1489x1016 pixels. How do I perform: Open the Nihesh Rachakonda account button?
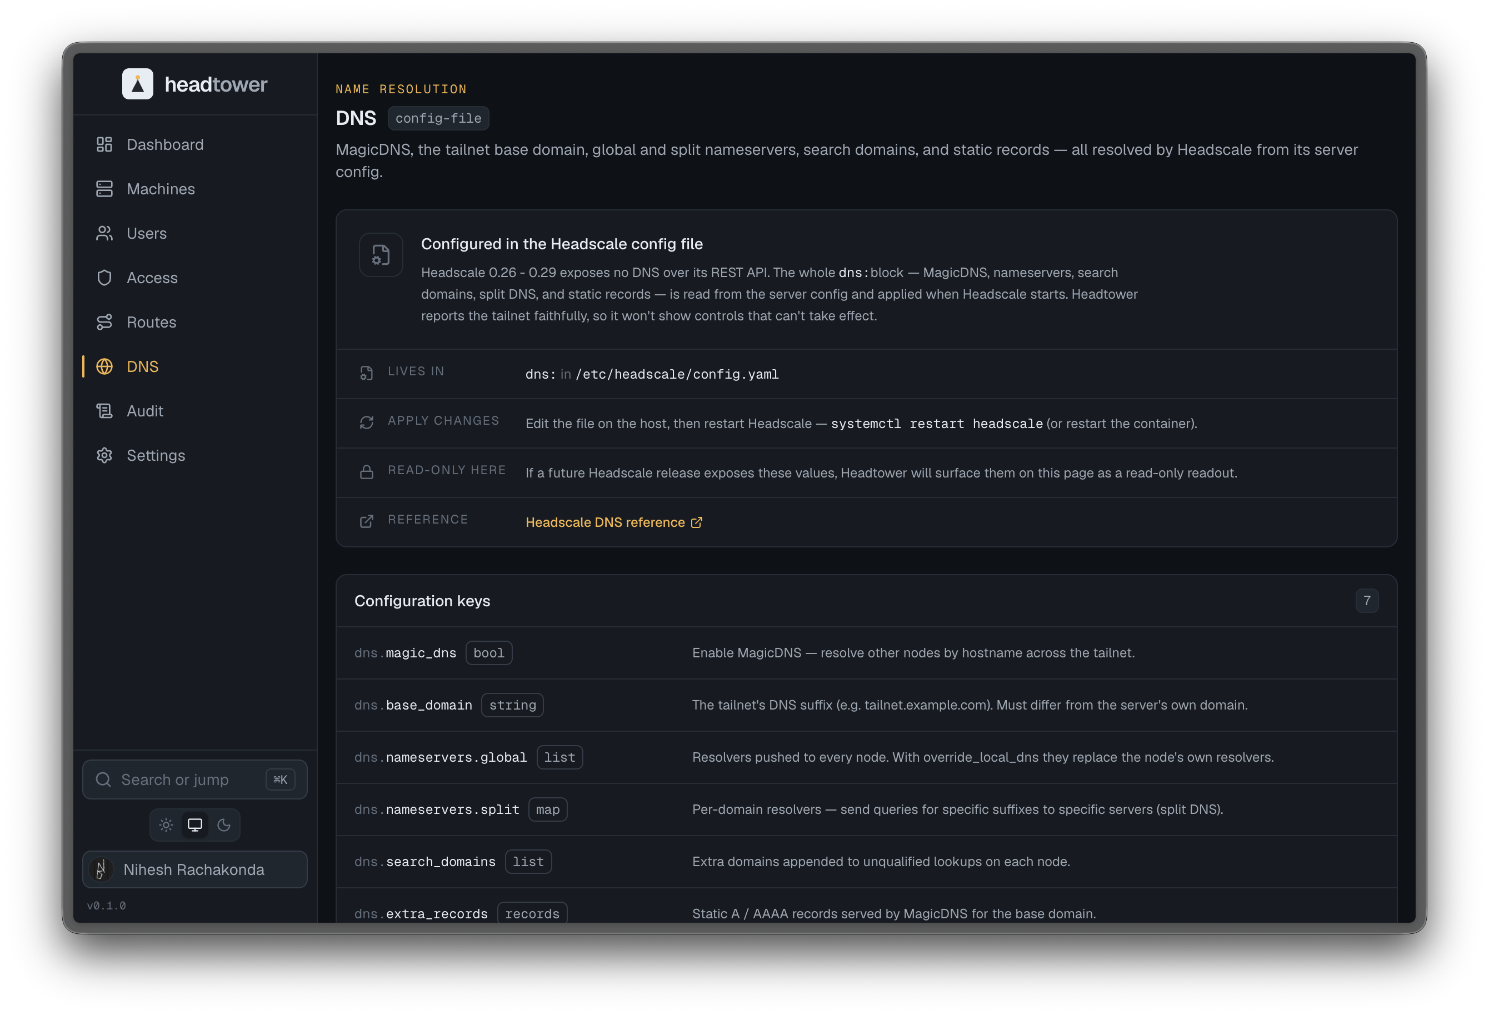pos(195,869)
